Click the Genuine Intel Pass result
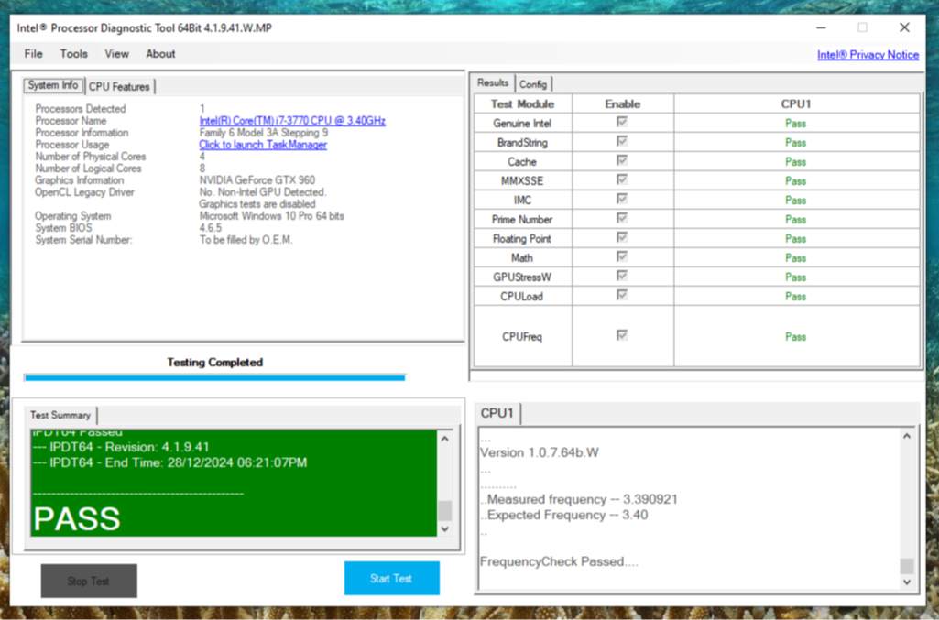This screenshot has width=939, height=620. 795,124
